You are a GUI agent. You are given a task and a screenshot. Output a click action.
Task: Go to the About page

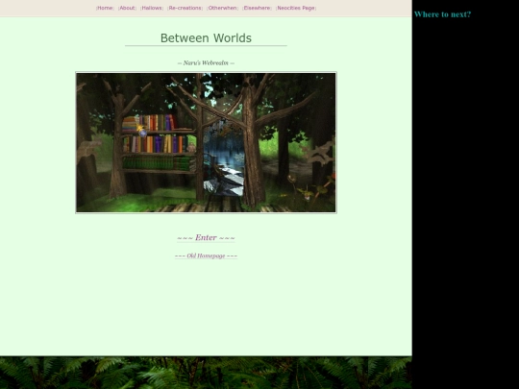127,8
